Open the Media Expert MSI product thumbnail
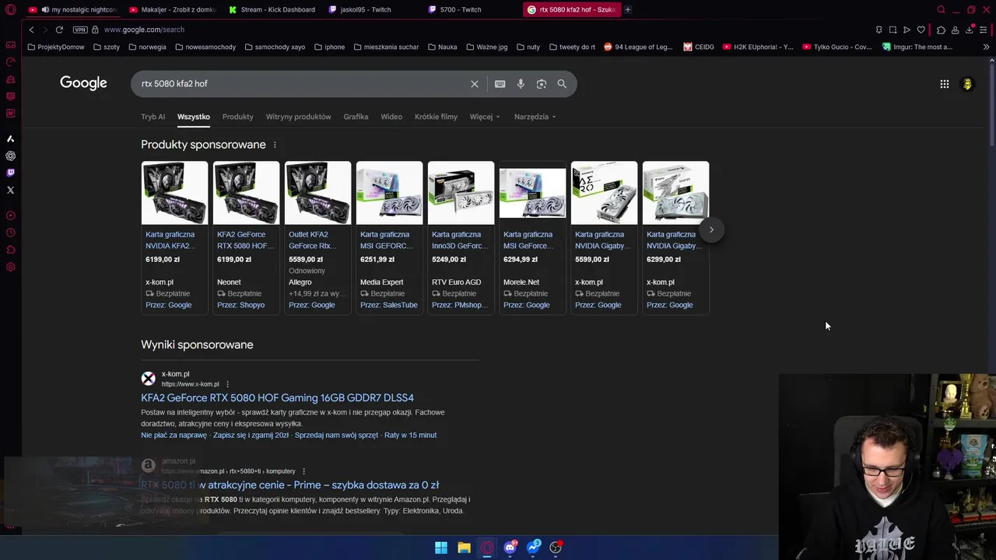Image resolution: width=996 pixels, height=560 pixels. click(x=389, y=193)
